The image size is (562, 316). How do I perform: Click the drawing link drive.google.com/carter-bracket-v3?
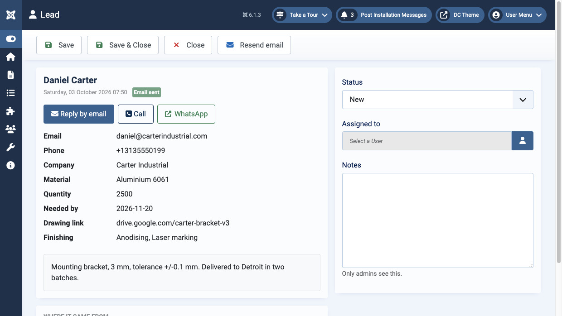[173, 223]
